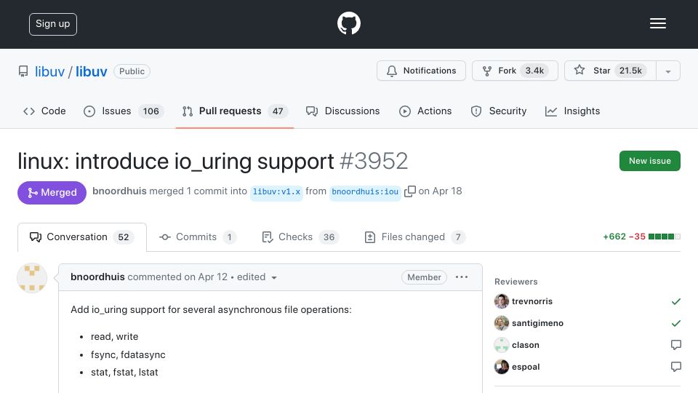Viewport: 698px width, 393px height.
Task: Open the Actions tab
Action: coord(425,111)
